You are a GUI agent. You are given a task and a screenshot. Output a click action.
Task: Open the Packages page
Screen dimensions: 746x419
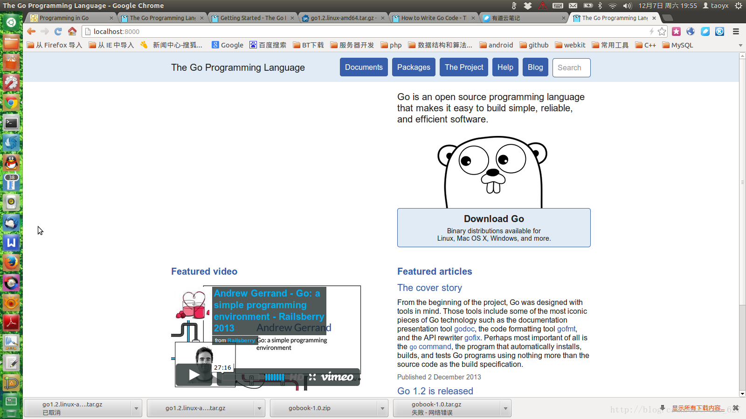414,67
